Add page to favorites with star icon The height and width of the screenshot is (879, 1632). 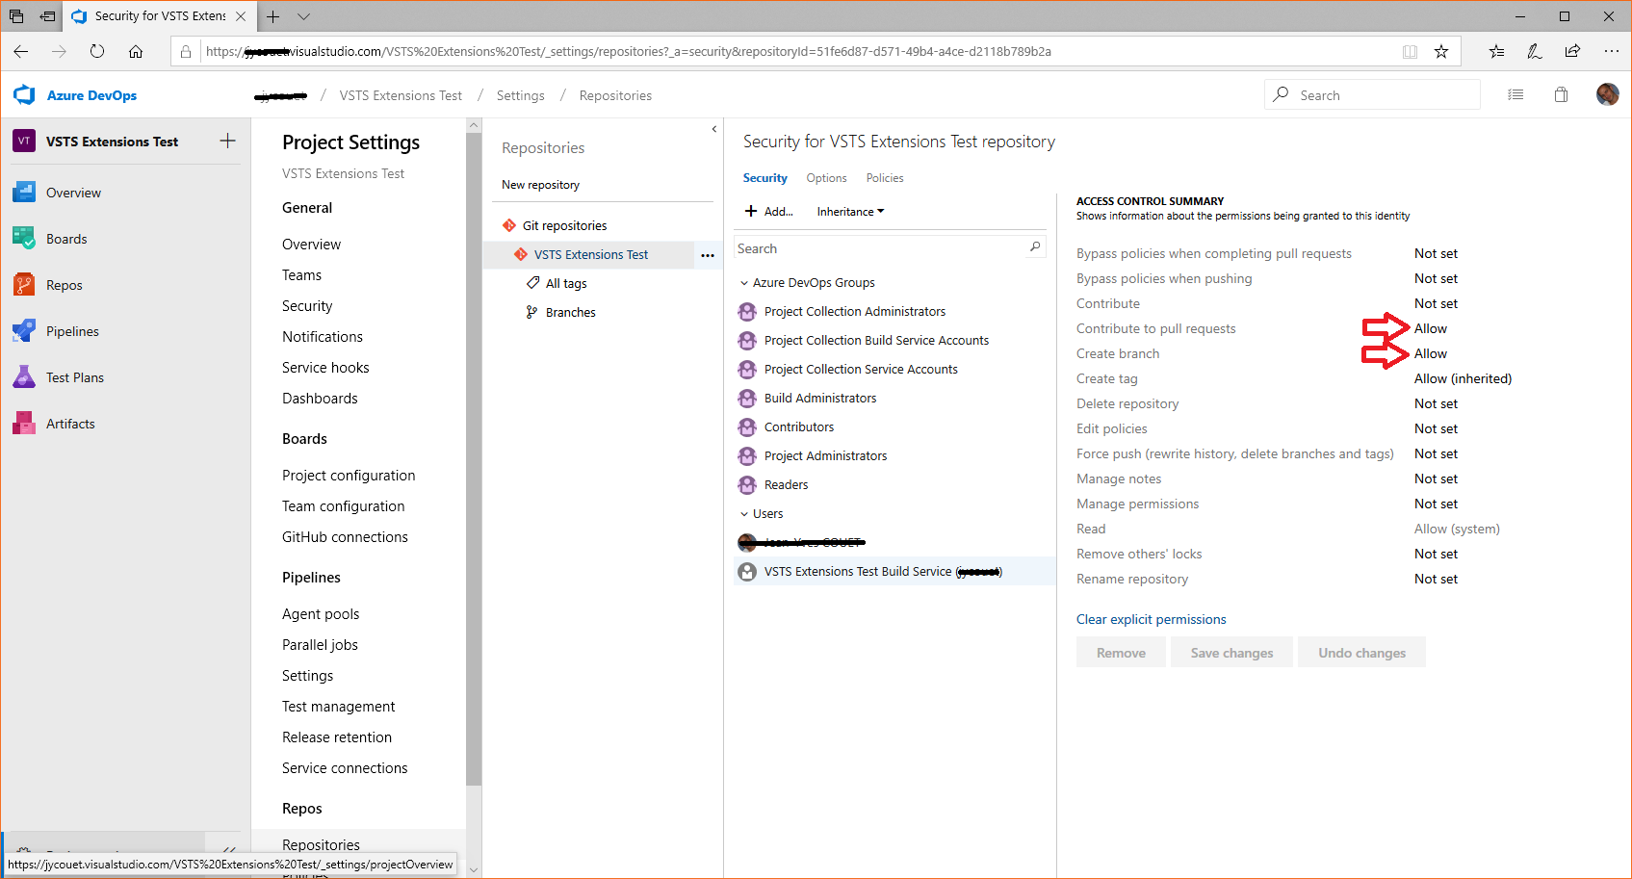point(1441,51)
